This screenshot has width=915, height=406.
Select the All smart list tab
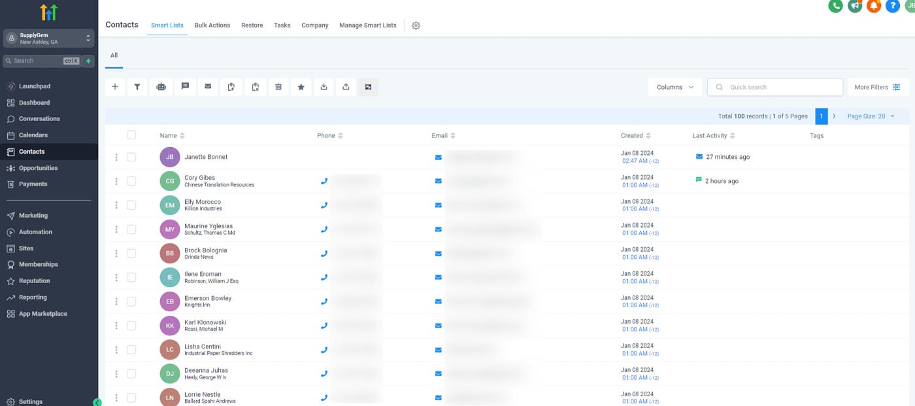coord(114,56)
